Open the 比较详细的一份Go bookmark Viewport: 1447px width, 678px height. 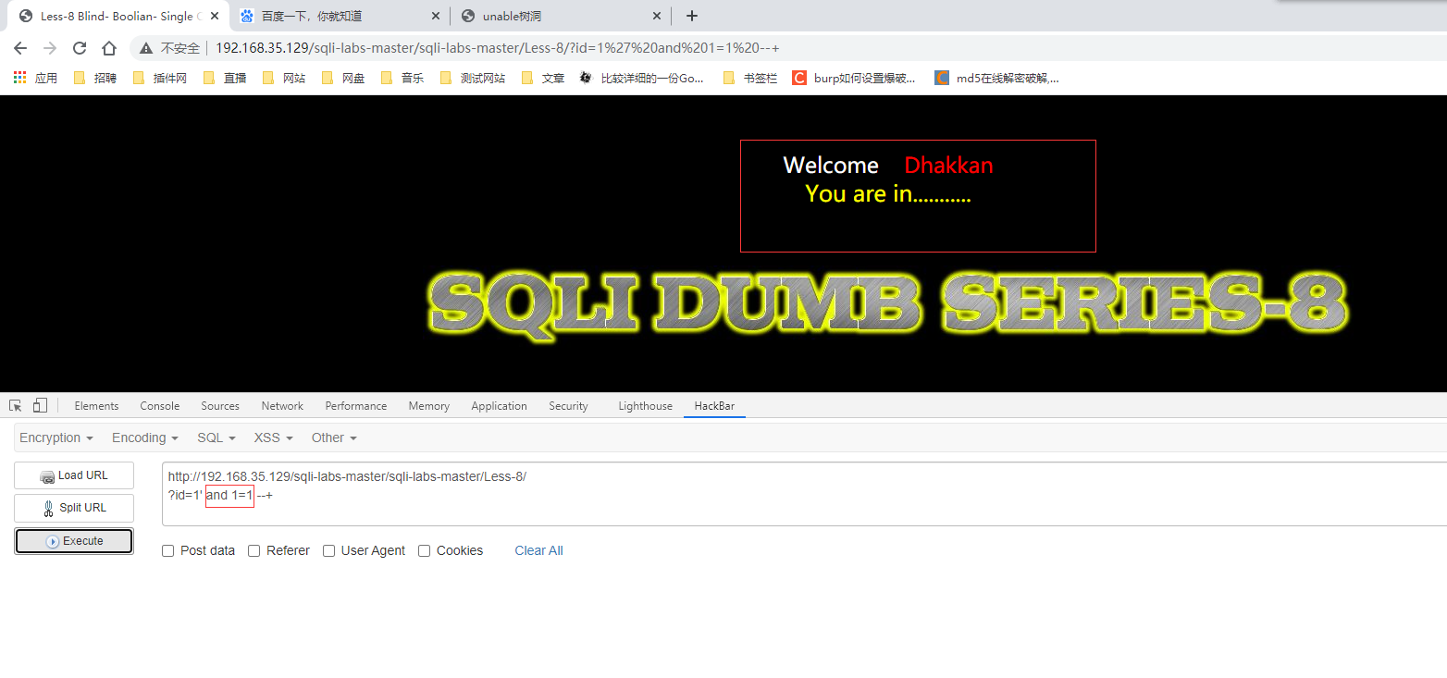coord(641,79)
